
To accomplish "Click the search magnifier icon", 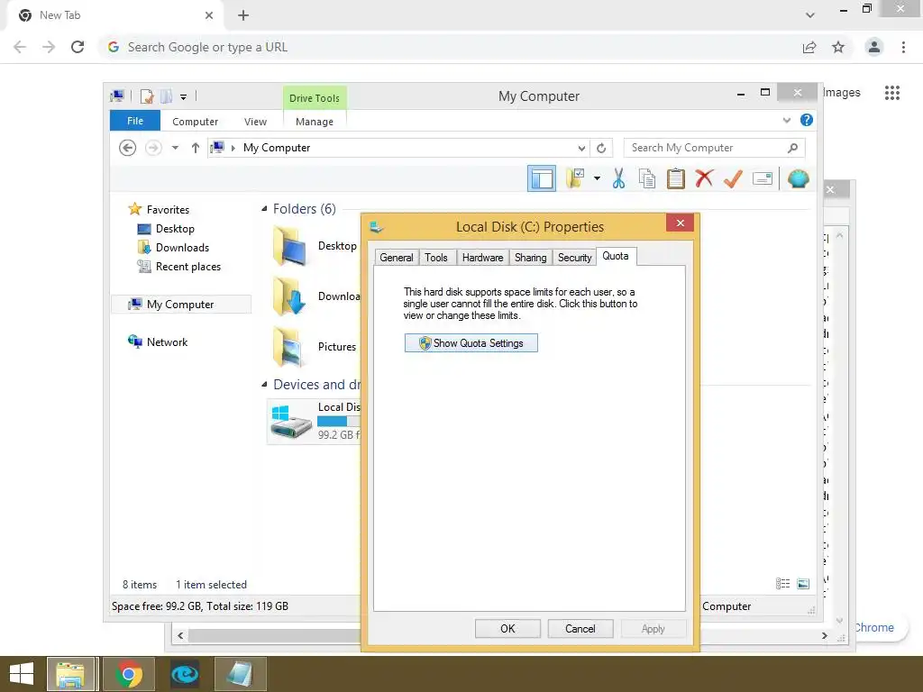I will (792, 148).
